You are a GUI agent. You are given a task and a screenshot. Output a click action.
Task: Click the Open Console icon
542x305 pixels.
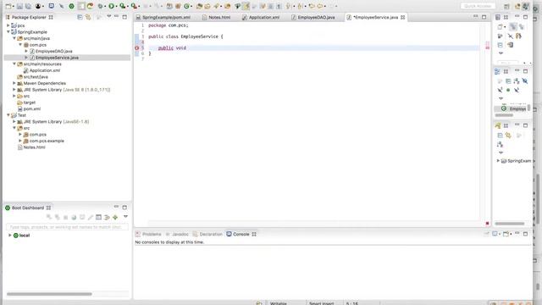coord(506,234)
